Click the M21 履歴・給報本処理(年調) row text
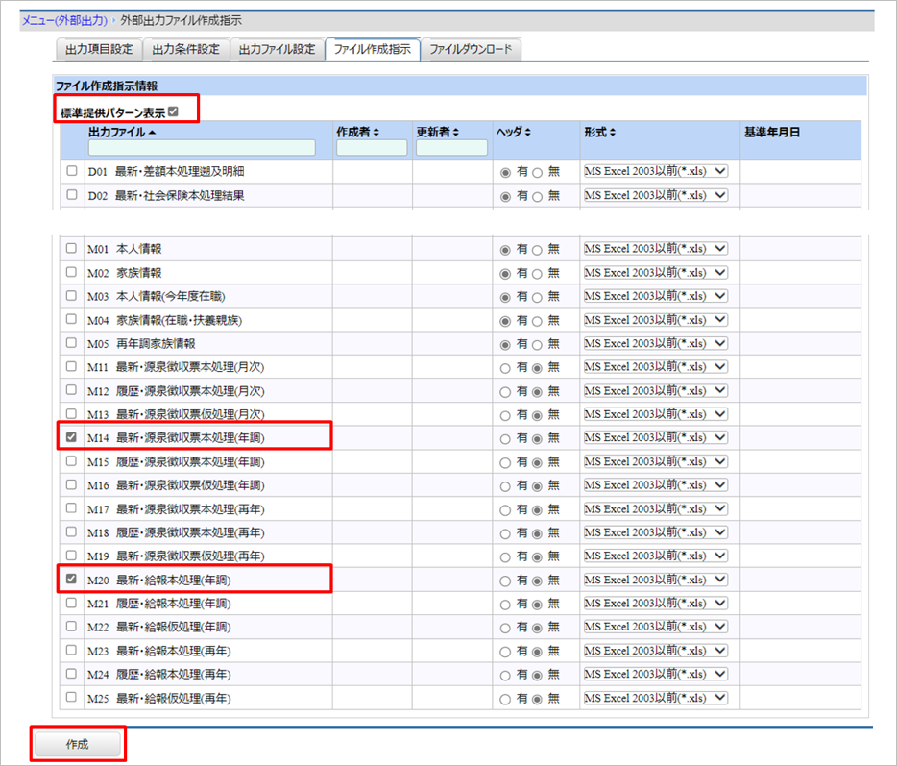897x766 pixels. 159,604
